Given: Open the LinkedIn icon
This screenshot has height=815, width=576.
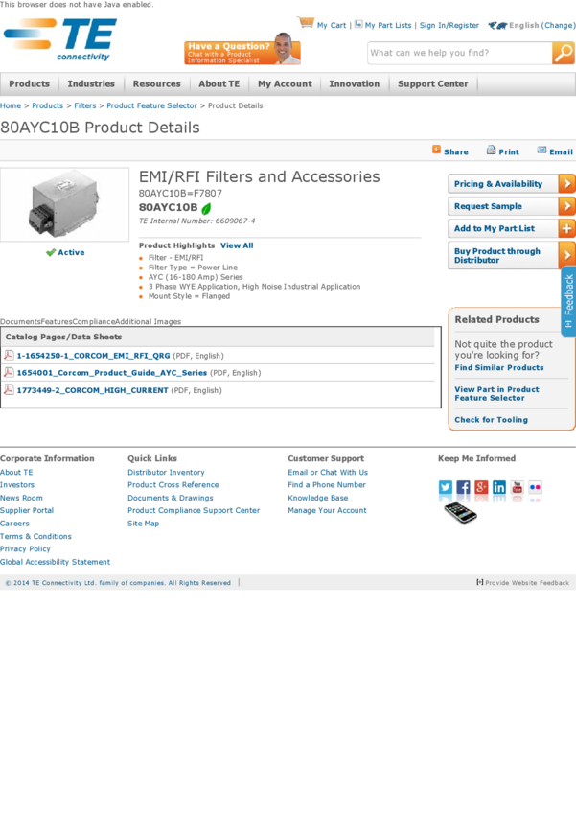Looking at the screenshot, I should [499, 487].
